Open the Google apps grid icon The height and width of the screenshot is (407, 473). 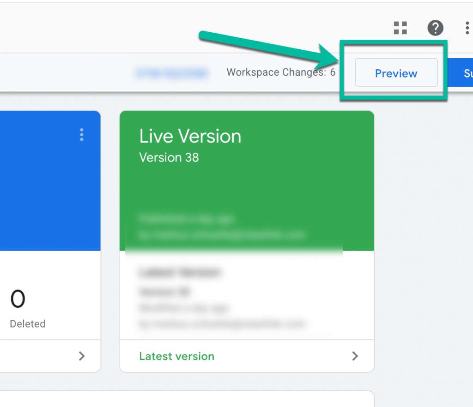pyautogui.click(x=400, y=28)
